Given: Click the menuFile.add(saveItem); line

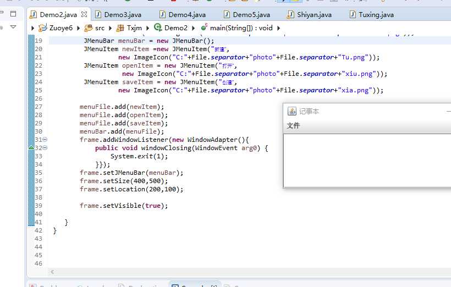Looking at the screenshot, I should [124, 123].
